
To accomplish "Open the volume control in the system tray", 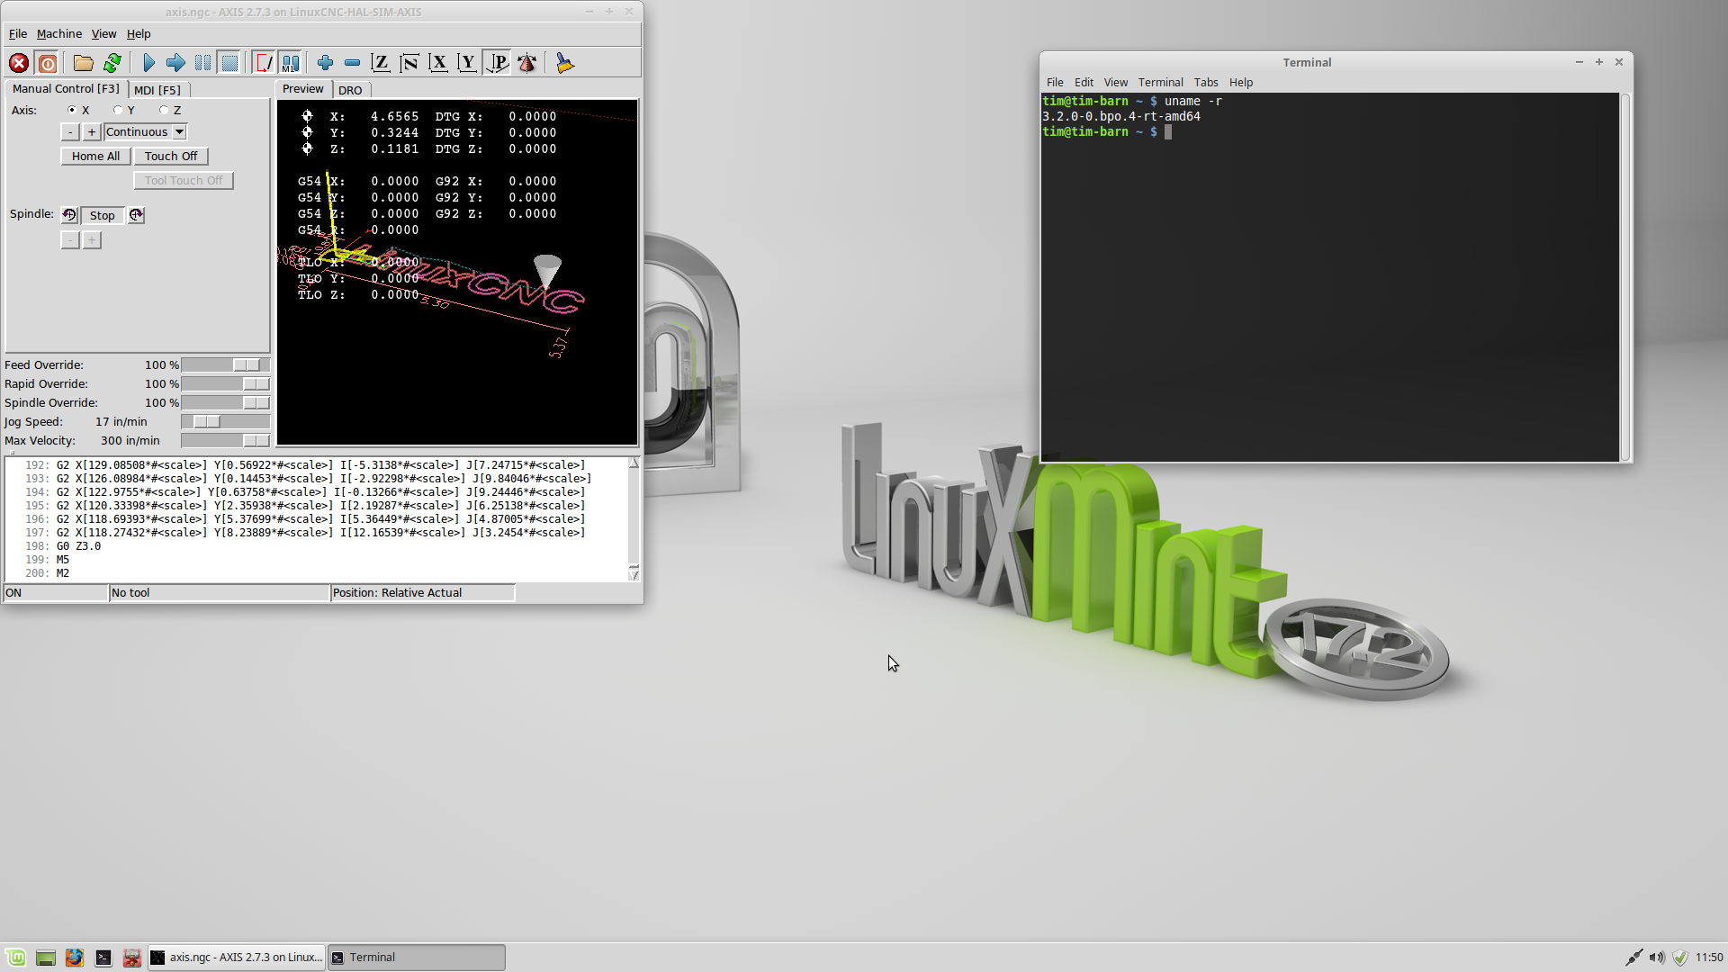I will [1657, 958].
